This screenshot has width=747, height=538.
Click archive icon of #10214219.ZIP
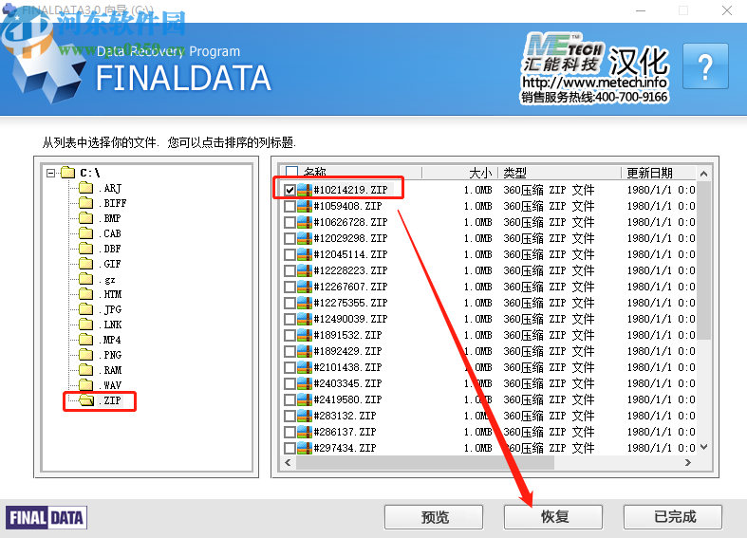click(x=305, y=190)
